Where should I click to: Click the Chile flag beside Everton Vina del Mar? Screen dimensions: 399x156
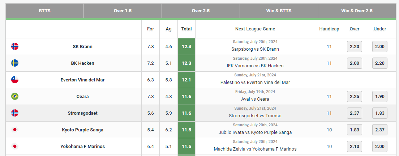pyautogui.click(x=15, y=80)
